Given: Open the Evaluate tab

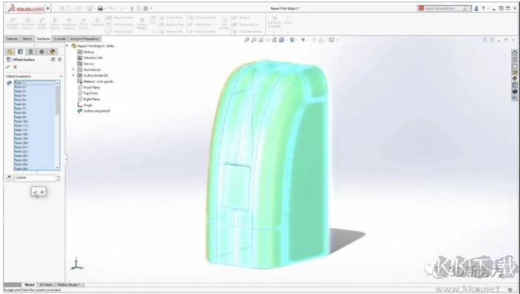Looking at the screenshot, I should pos(60,39).
